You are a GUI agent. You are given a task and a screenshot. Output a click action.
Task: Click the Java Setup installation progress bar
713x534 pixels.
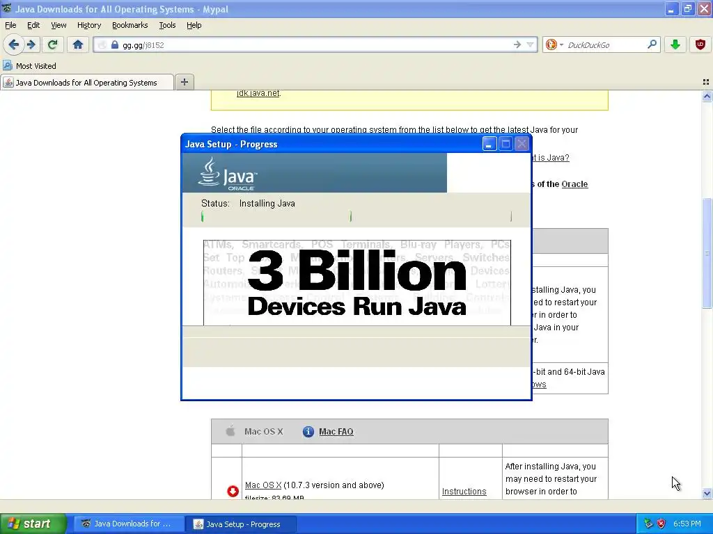(x=356, y=217)
